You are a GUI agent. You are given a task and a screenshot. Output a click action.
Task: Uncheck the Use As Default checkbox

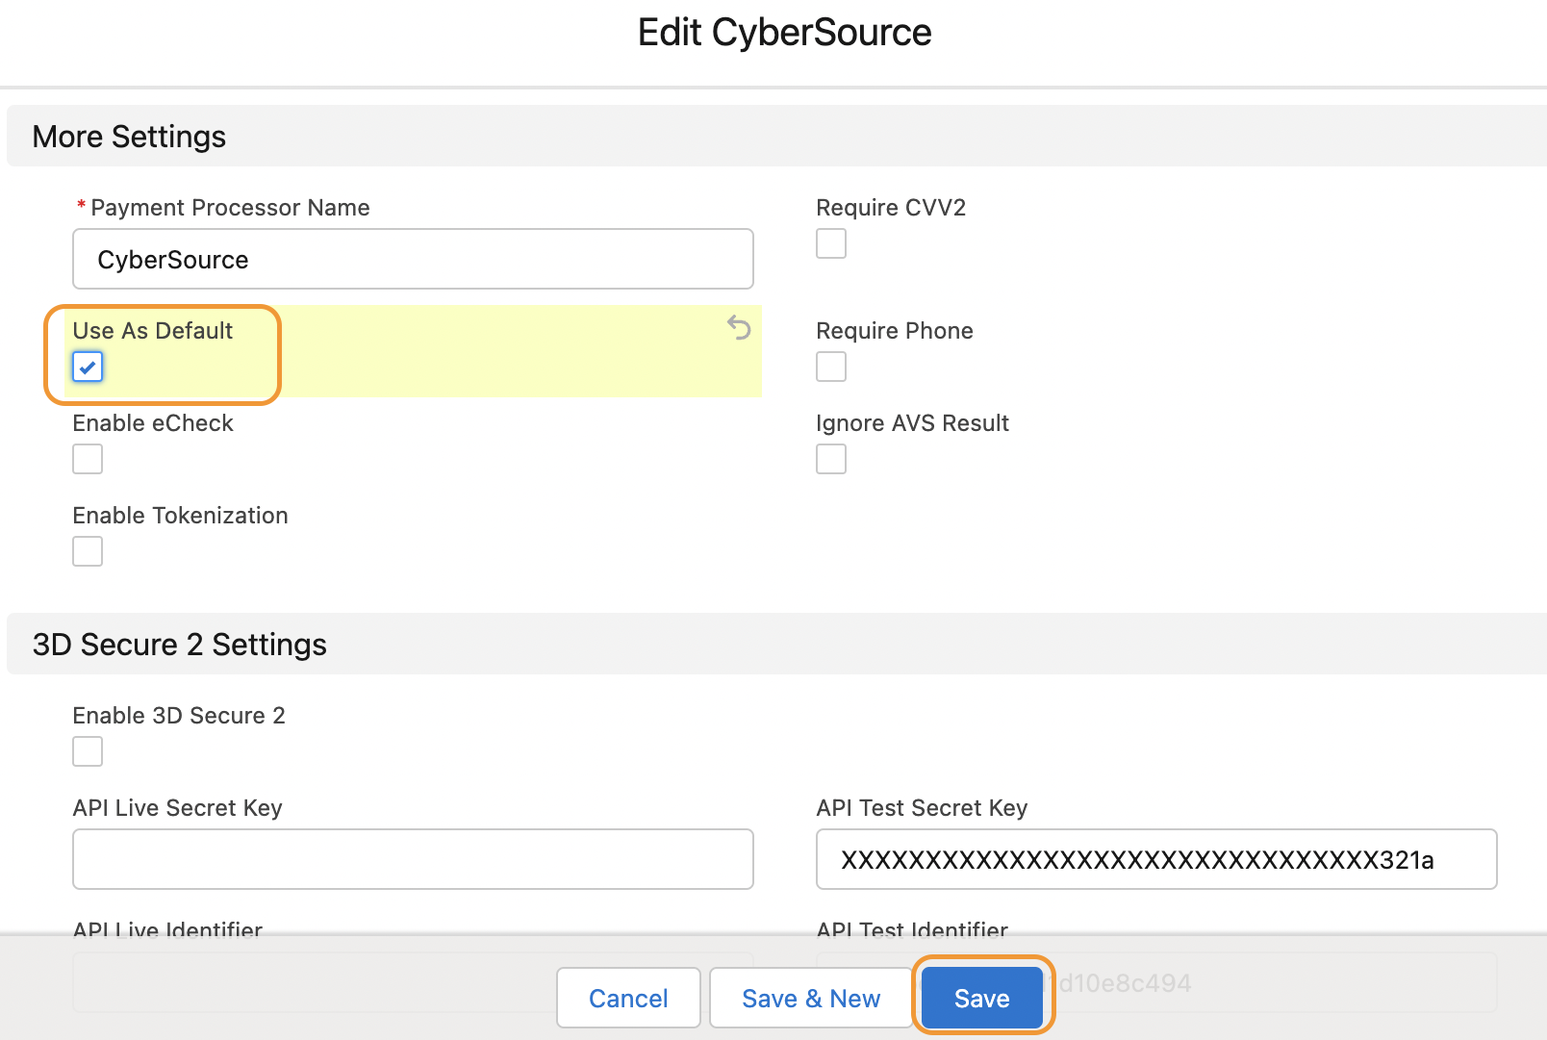pos(88,367)
